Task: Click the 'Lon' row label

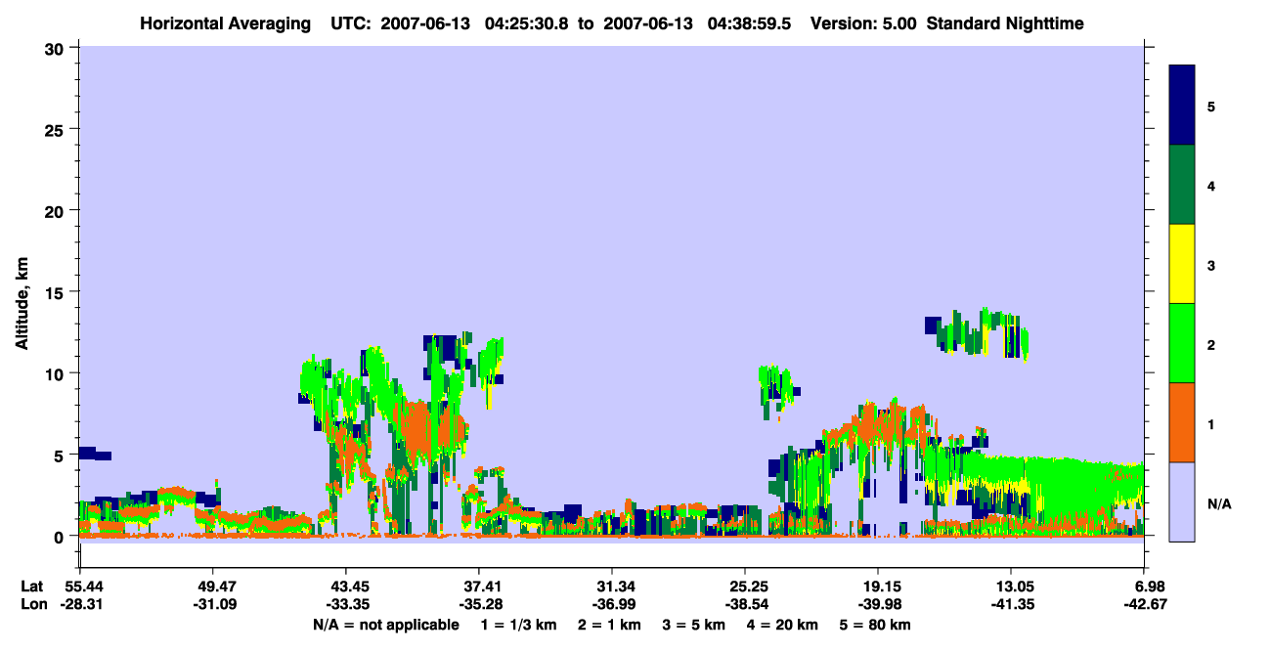Action: [x=32, y=604]
